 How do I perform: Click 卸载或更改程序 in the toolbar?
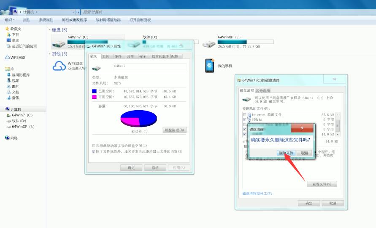(x=74, y=20)
